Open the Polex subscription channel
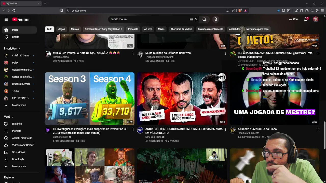326x183 pixels. (19, 63)
